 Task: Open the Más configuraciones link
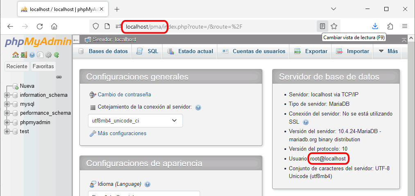click(122, 134)
